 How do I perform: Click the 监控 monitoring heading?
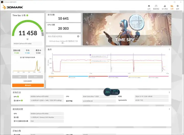(50, 50)
